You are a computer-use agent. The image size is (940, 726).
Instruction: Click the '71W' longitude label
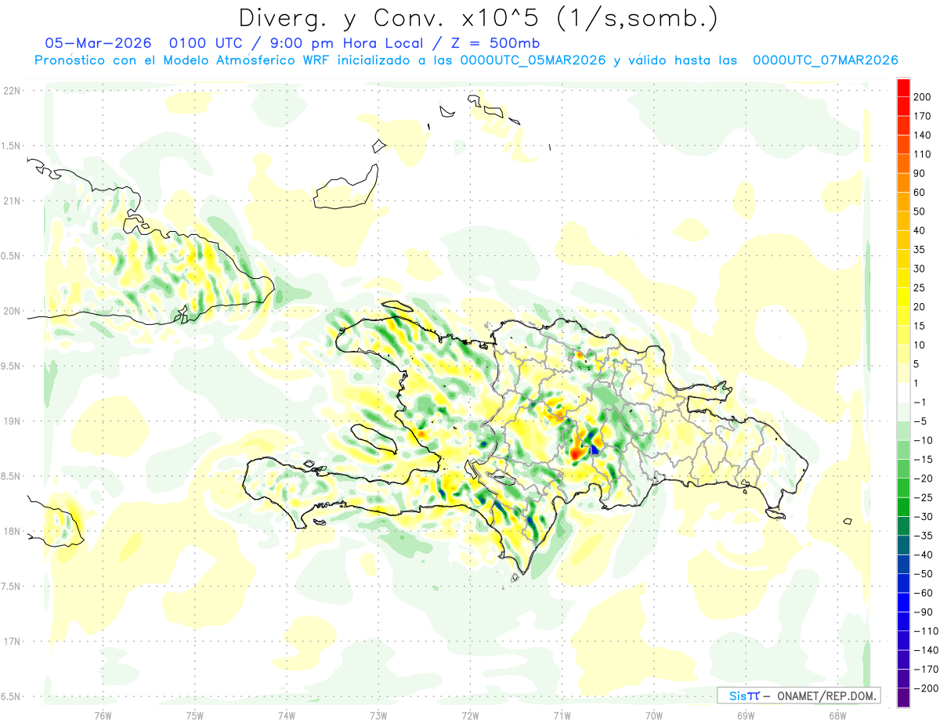tap(562, 715)
